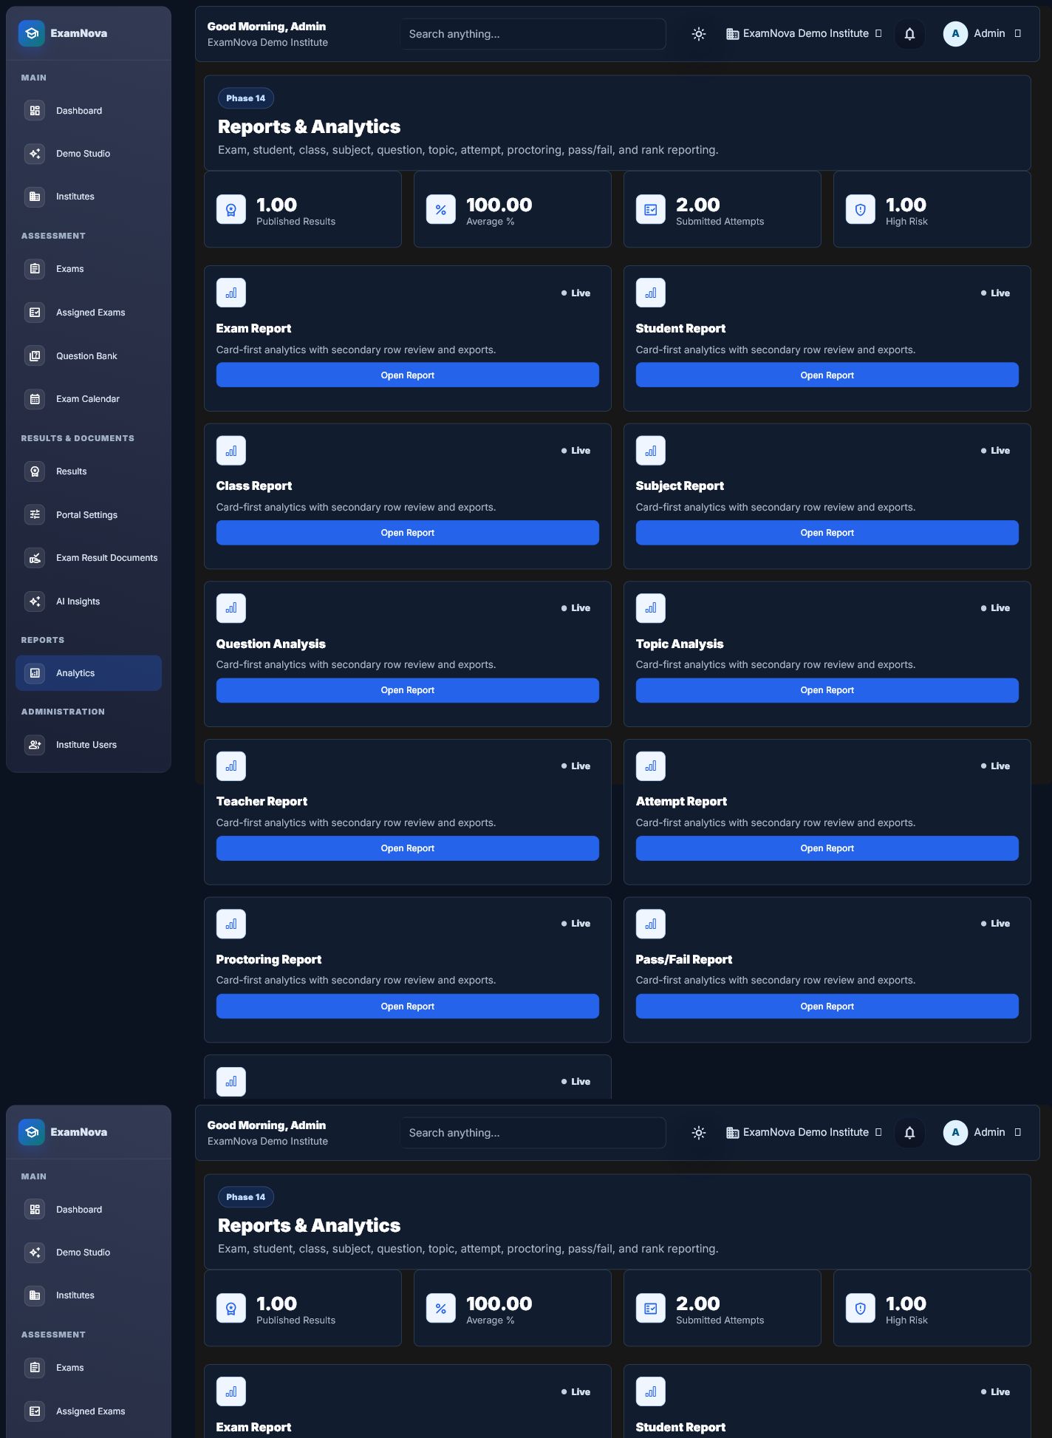Screen dimensions: 1052x1438
Task: Click the Assigned Exams icon in the lower sidebar copy
Action: pyautogui.click(x=35, y=1411)
